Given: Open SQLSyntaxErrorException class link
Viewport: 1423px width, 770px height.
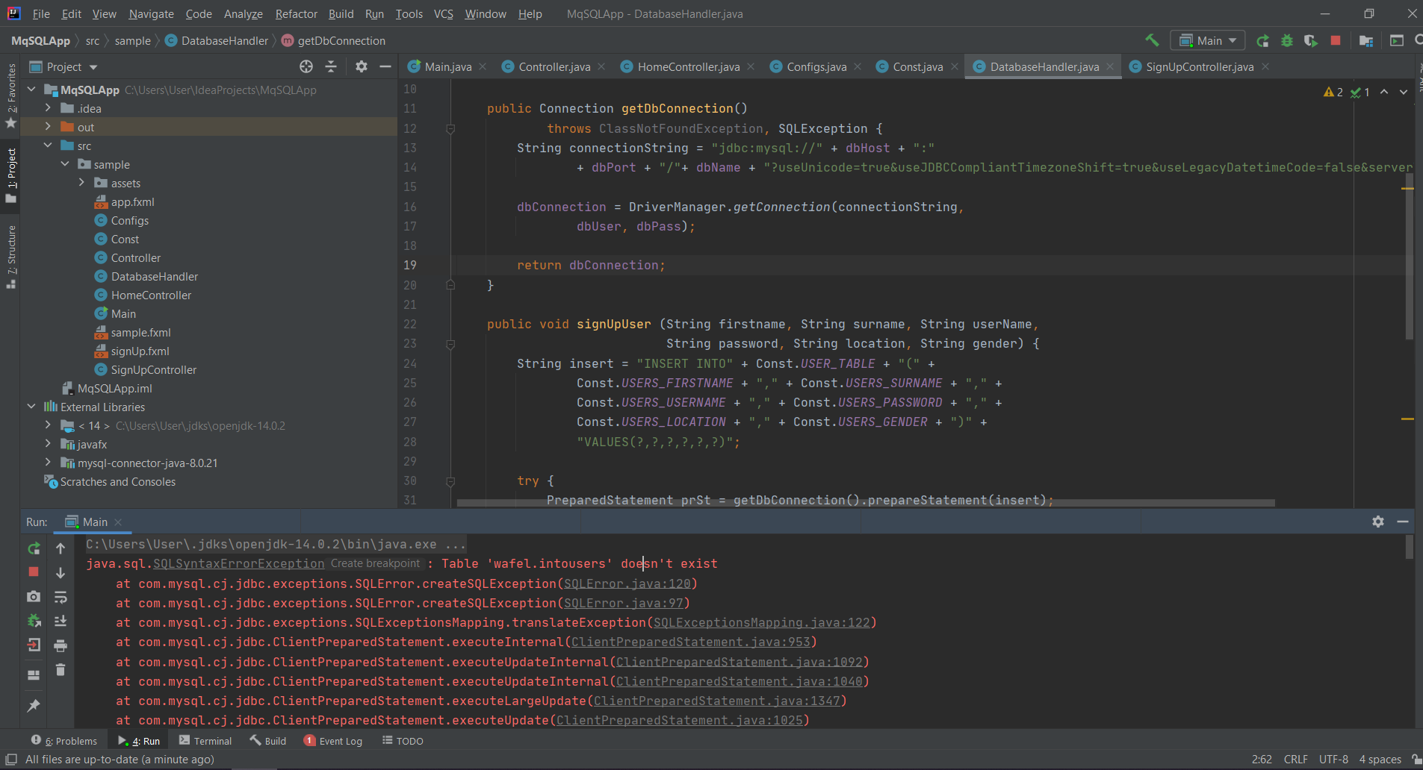Looking at the screenshot, I should coord(239,564).
